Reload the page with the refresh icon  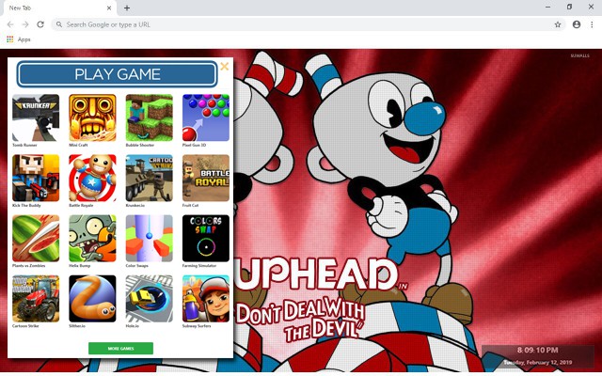(40, 24)
